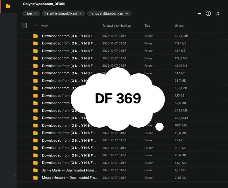228x188 pixels.
Task: Click the folder icon of the 461,6 MB row
Action: pyautogui.click(x=35, y=66)
